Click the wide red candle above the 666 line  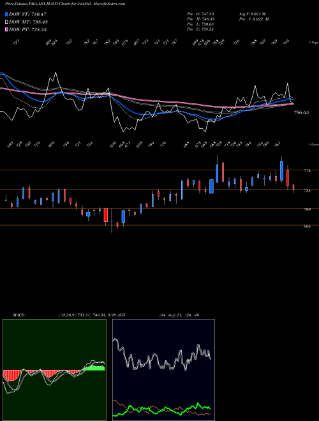pyautogui.click(x=106, y=215)
